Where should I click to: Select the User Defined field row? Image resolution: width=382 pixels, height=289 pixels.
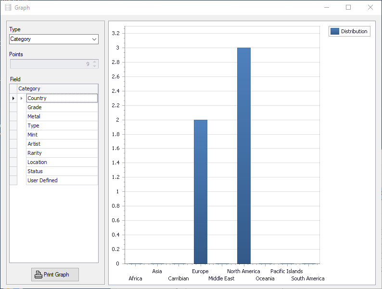62,180
